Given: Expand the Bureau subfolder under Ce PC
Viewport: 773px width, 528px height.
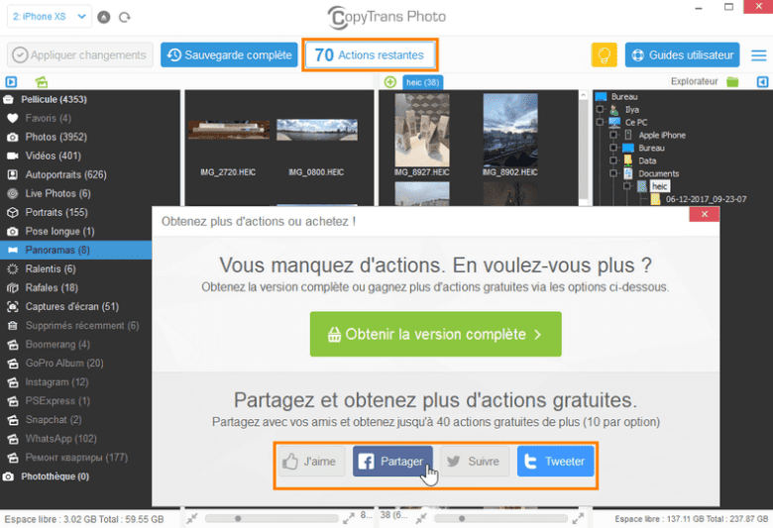Looking at the screenshot, I should pos(612,148).
